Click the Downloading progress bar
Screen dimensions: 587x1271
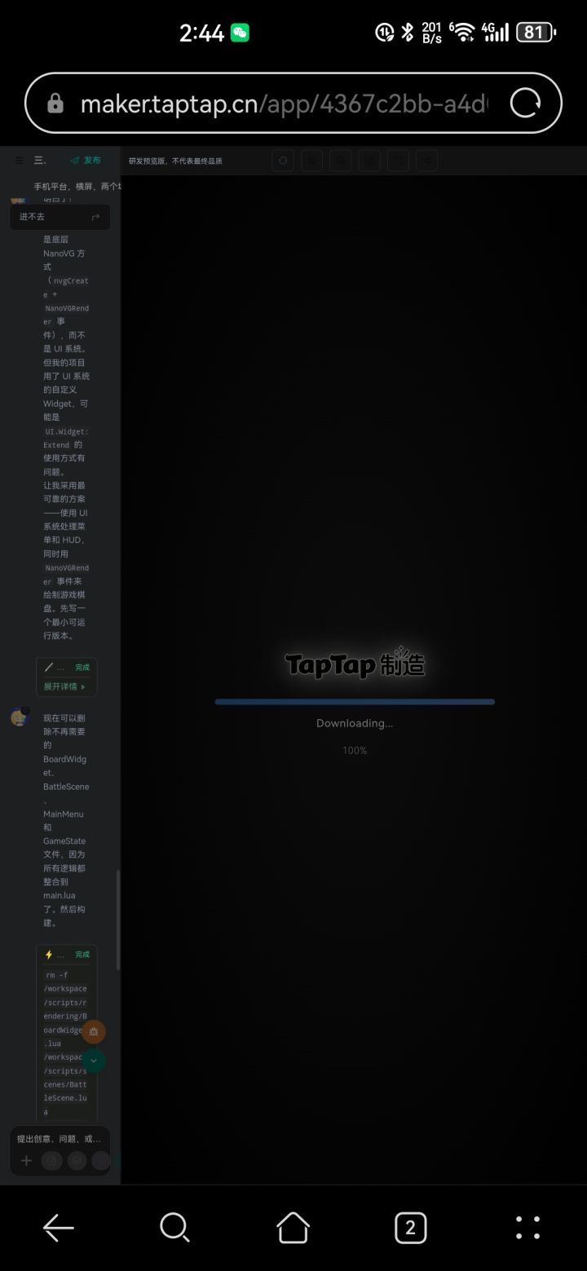355,701
